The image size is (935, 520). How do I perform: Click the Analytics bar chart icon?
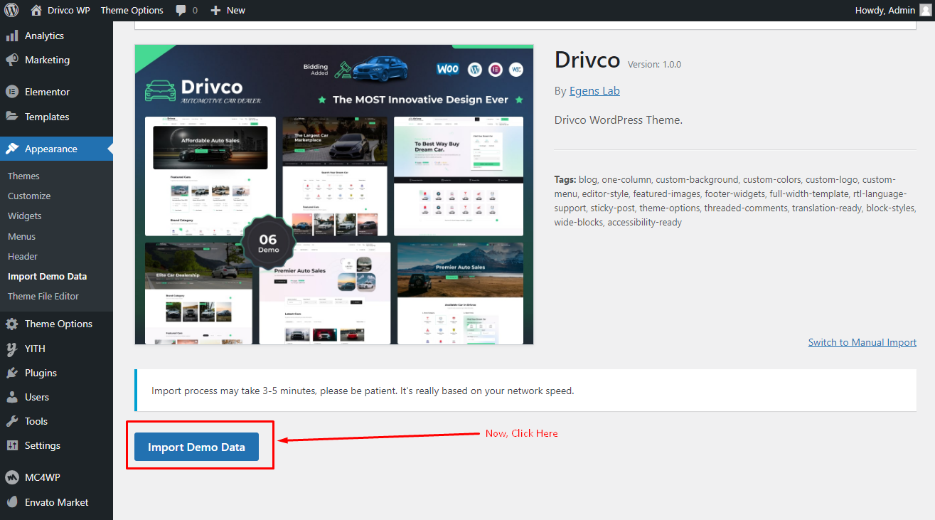11,36
